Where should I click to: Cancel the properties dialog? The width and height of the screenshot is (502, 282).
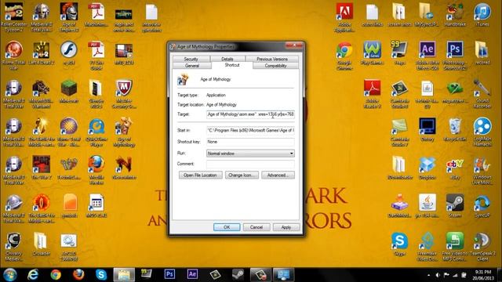[x=256, y=227]
